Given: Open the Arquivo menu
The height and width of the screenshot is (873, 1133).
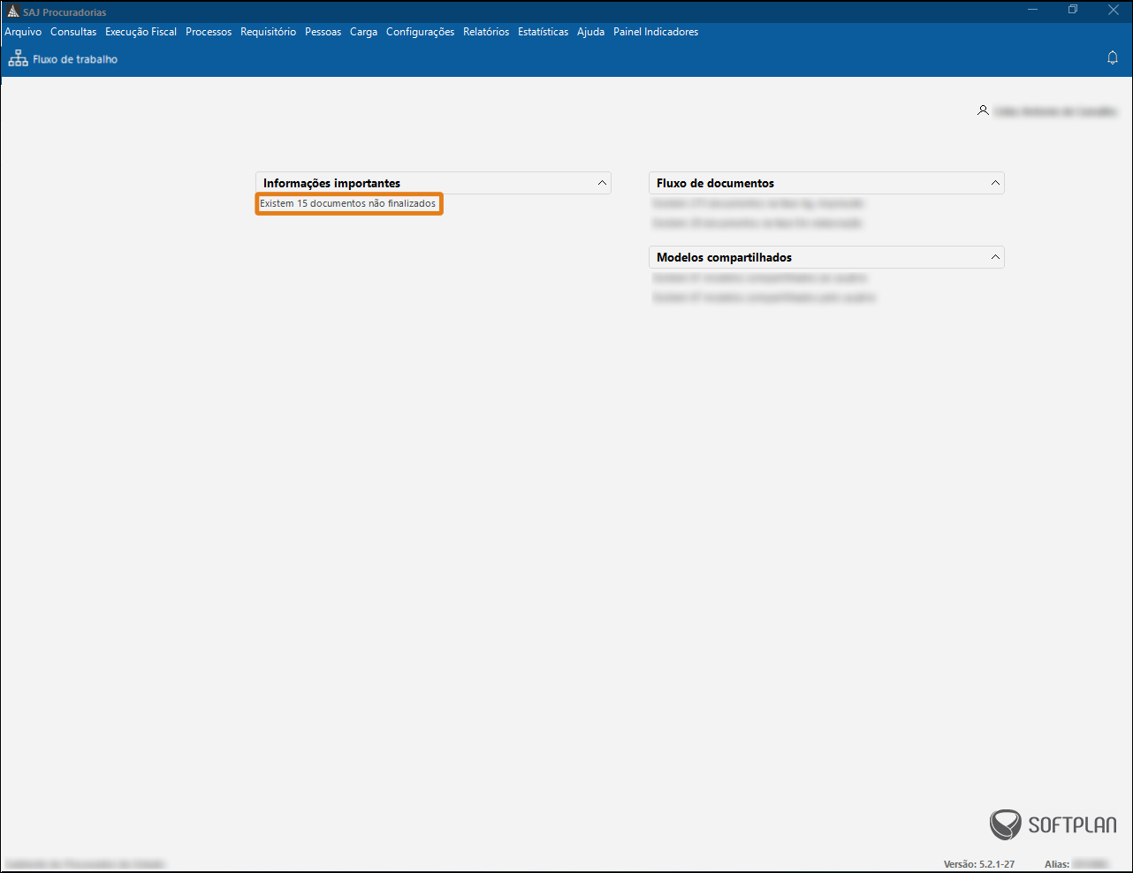Looking at the screenshot, I should pyautogui.click(x=23, y=32).
